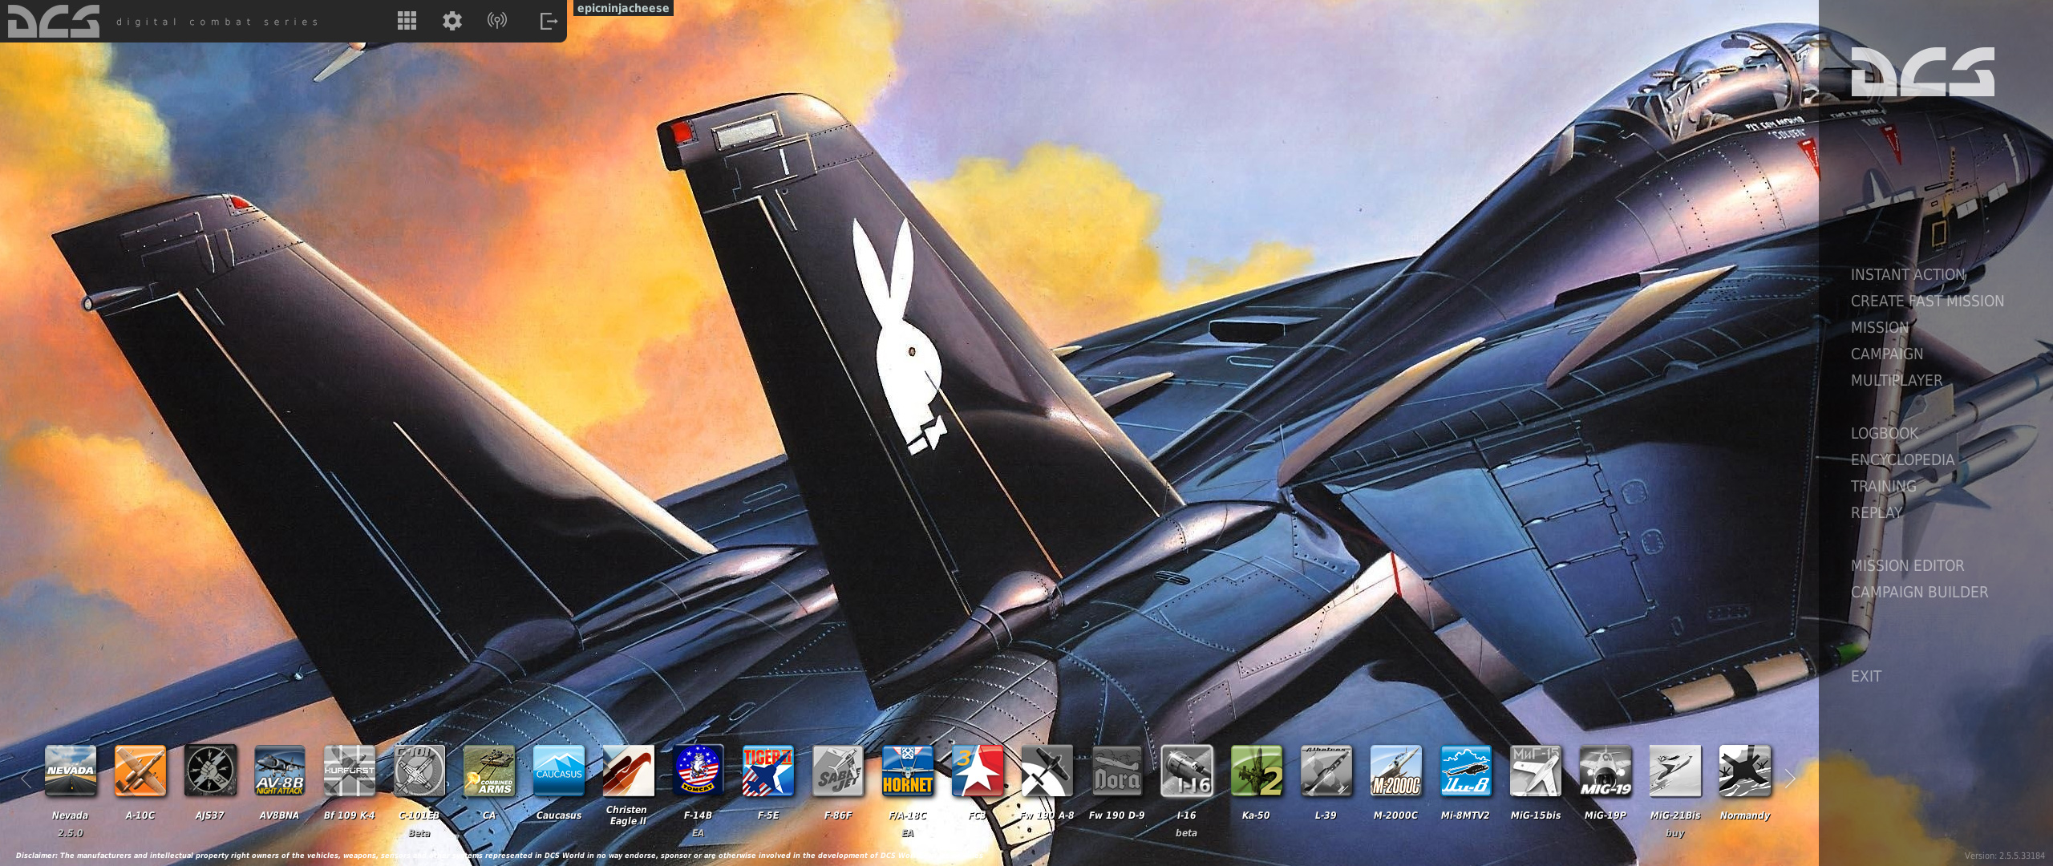Click the logout icon in top bar
Screen dimensions: 2053x866
point(549,21)
